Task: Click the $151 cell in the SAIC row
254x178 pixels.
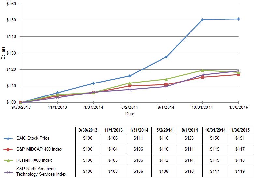Action: click(x=240, y=138)
